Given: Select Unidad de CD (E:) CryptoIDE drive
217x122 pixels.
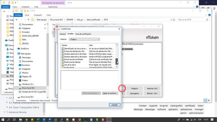Looking at the screenshot, I should [x=34, y=92].
